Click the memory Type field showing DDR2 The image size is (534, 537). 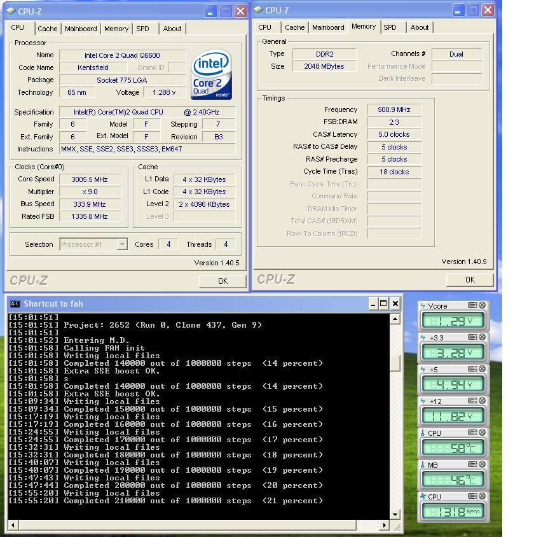(x=324, y=54)
